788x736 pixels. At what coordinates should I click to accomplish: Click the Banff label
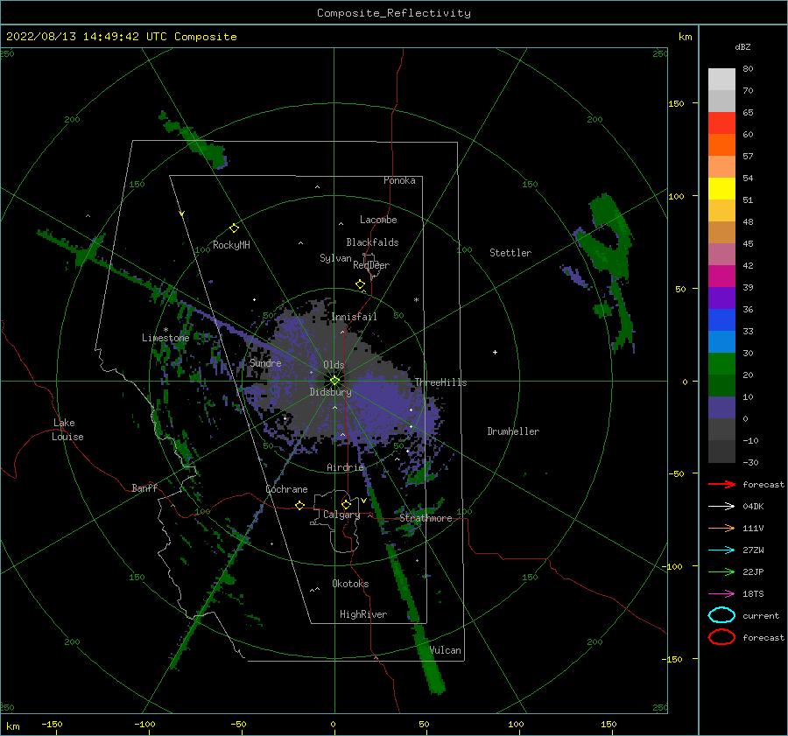tap(144, 487)
